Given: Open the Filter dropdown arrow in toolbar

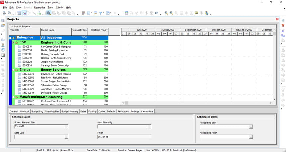Looking at the screenshot, I should click(103, 13).
